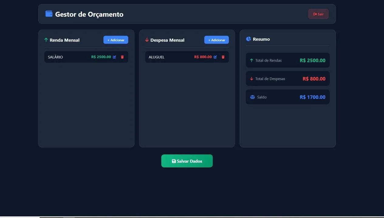
Task: Click the red down arrow beside Despesa Mensal
Action: pos(147,40)
